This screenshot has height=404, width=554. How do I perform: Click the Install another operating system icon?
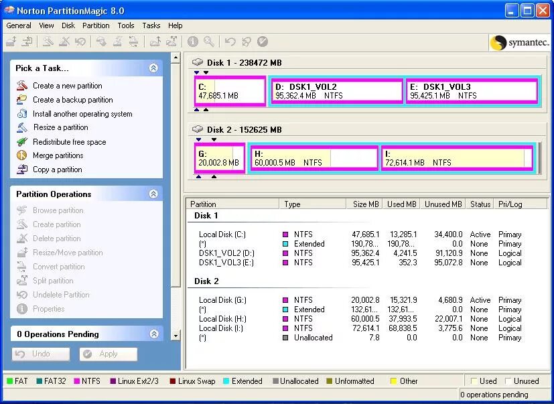click(x=22, y=114)
